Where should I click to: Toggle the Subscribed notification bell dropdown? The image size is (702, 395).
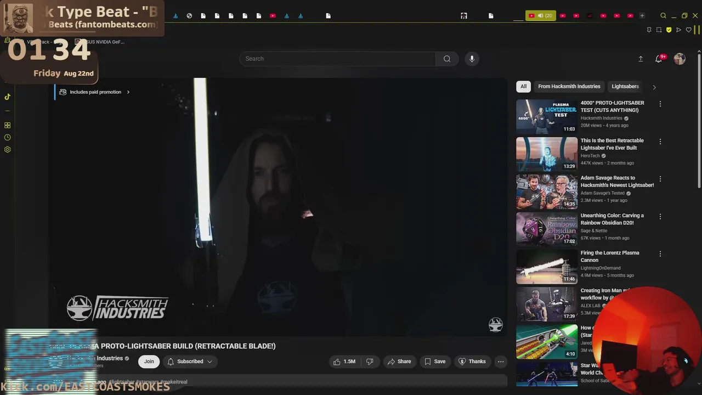click(190, 362)
